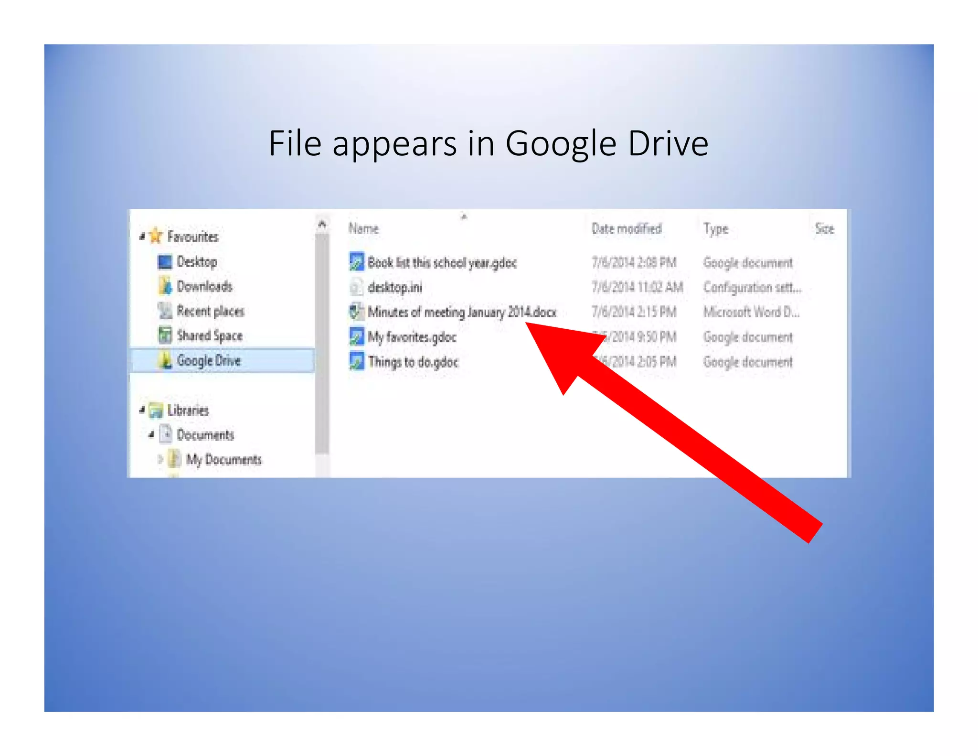978x756 pixels.
Task: Open Documents under Libraries
Action: coord(205,435)
